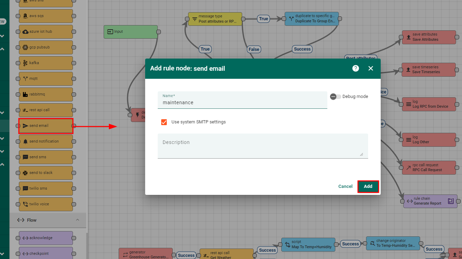
Task: Toggle the Debug mode switch
Action: tap(336, 97)
